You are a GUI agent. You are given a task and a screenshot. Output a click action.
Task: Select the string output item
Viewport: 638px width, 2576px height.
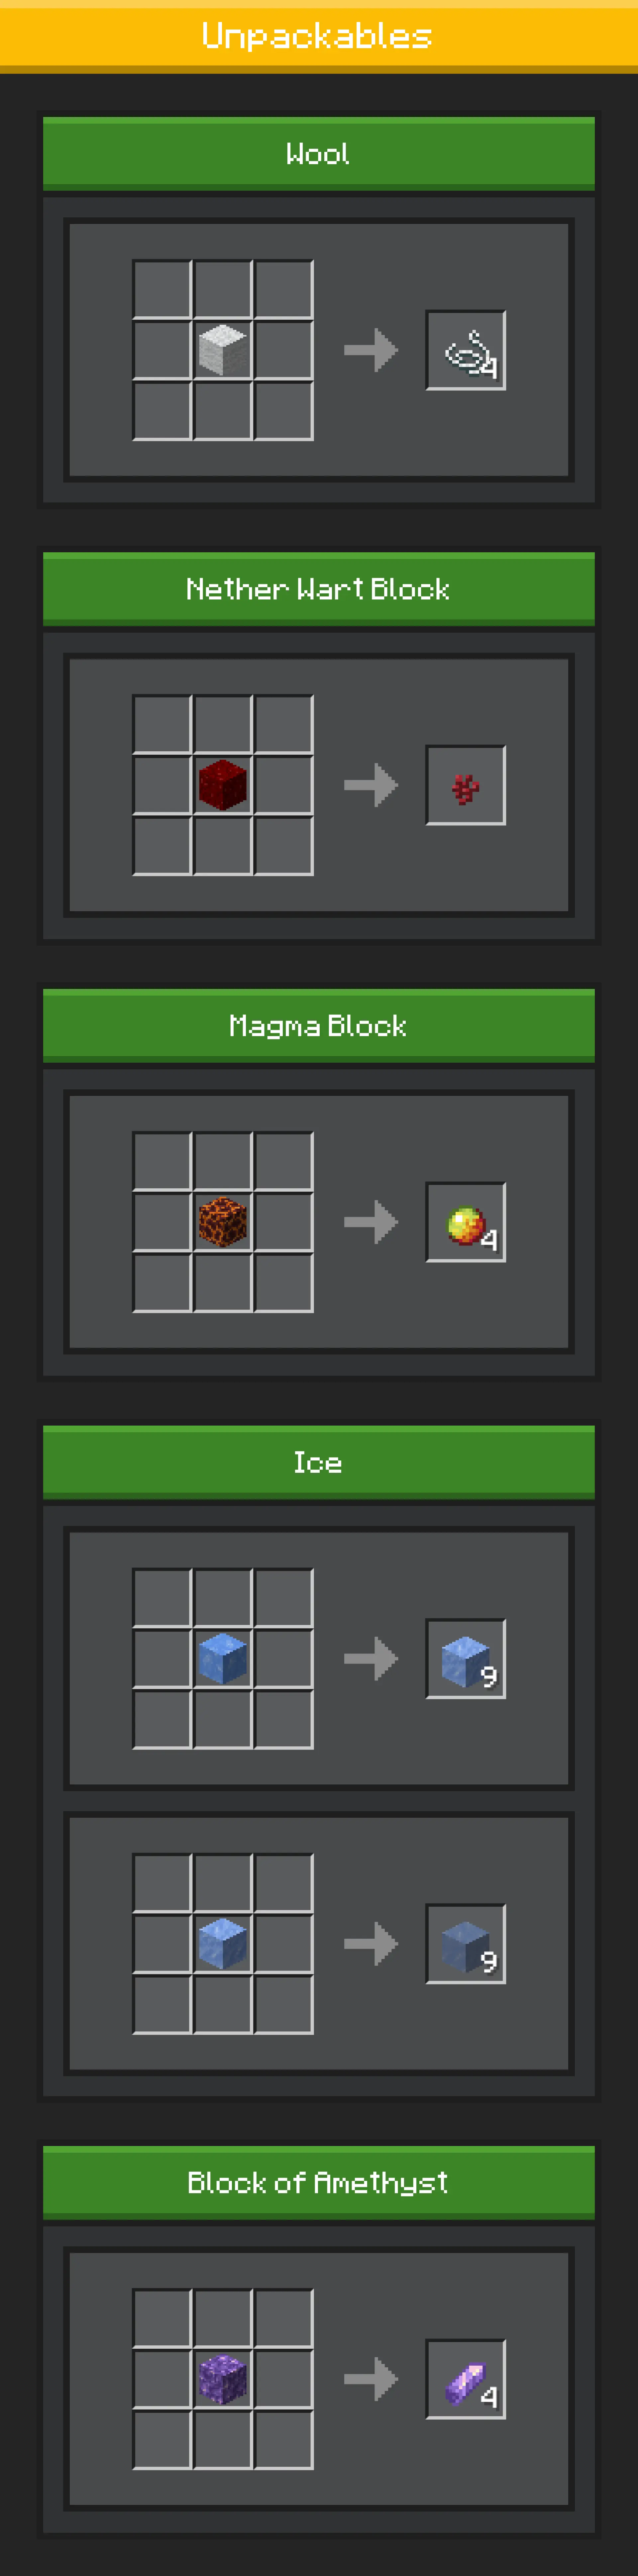click(466, 350)
